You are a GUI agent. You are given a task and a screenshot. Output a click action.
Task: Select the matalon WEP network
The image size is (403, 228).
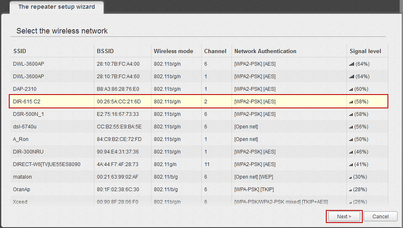(x=23, y=177)
